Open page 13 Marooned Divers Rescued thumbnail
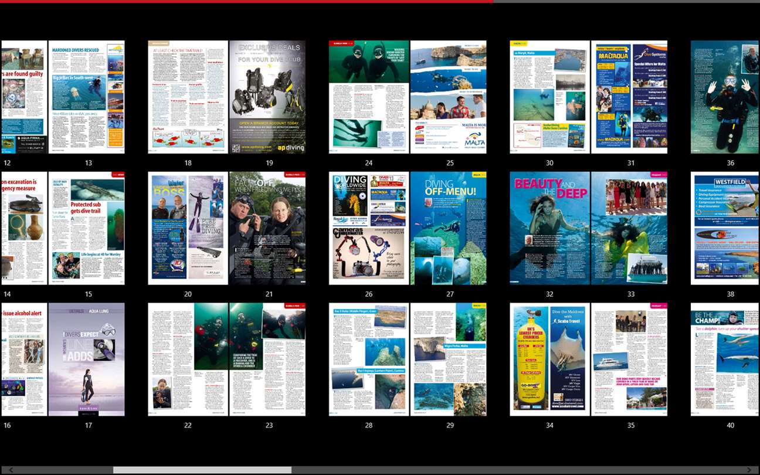The height and width of the screenshot is (475, 760). pos(87,97)
